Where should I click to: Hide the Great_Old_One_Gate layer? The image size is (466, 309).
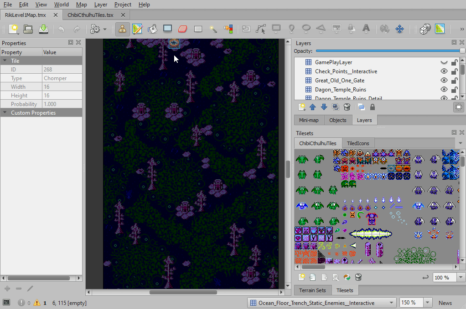(x=444, y=81)
